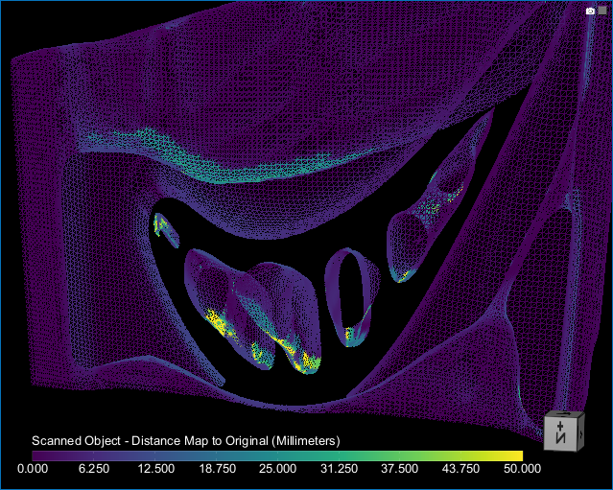The image size is (613, 490).
Task: Click the camera screenshot icon
Action: tap(591, 11)
